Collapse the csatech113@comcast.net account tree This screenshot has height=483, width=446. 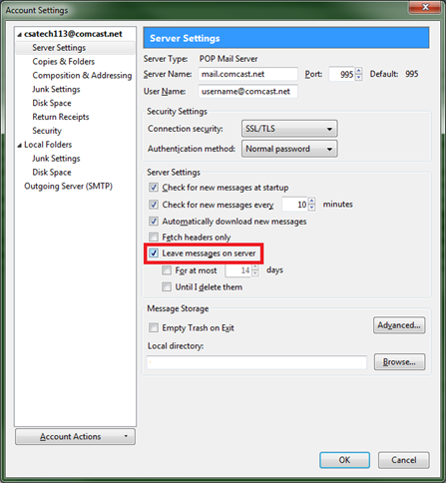tap(20, 35)
